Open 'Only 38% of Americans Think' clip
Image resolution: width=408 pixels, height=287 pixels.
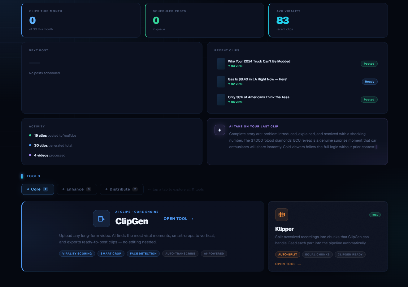point(258,97)
